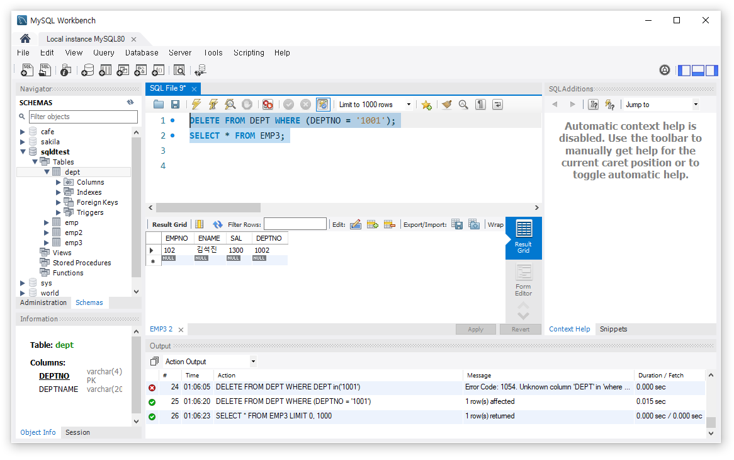The height and width of the screenshot is (460, 734).
Task: Open the Database menu
Action: click(x=142, y=52)
